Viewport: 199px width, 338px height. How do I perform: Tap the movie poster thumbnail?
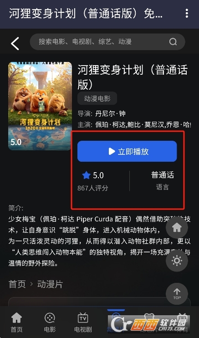(x=40, y=106)
